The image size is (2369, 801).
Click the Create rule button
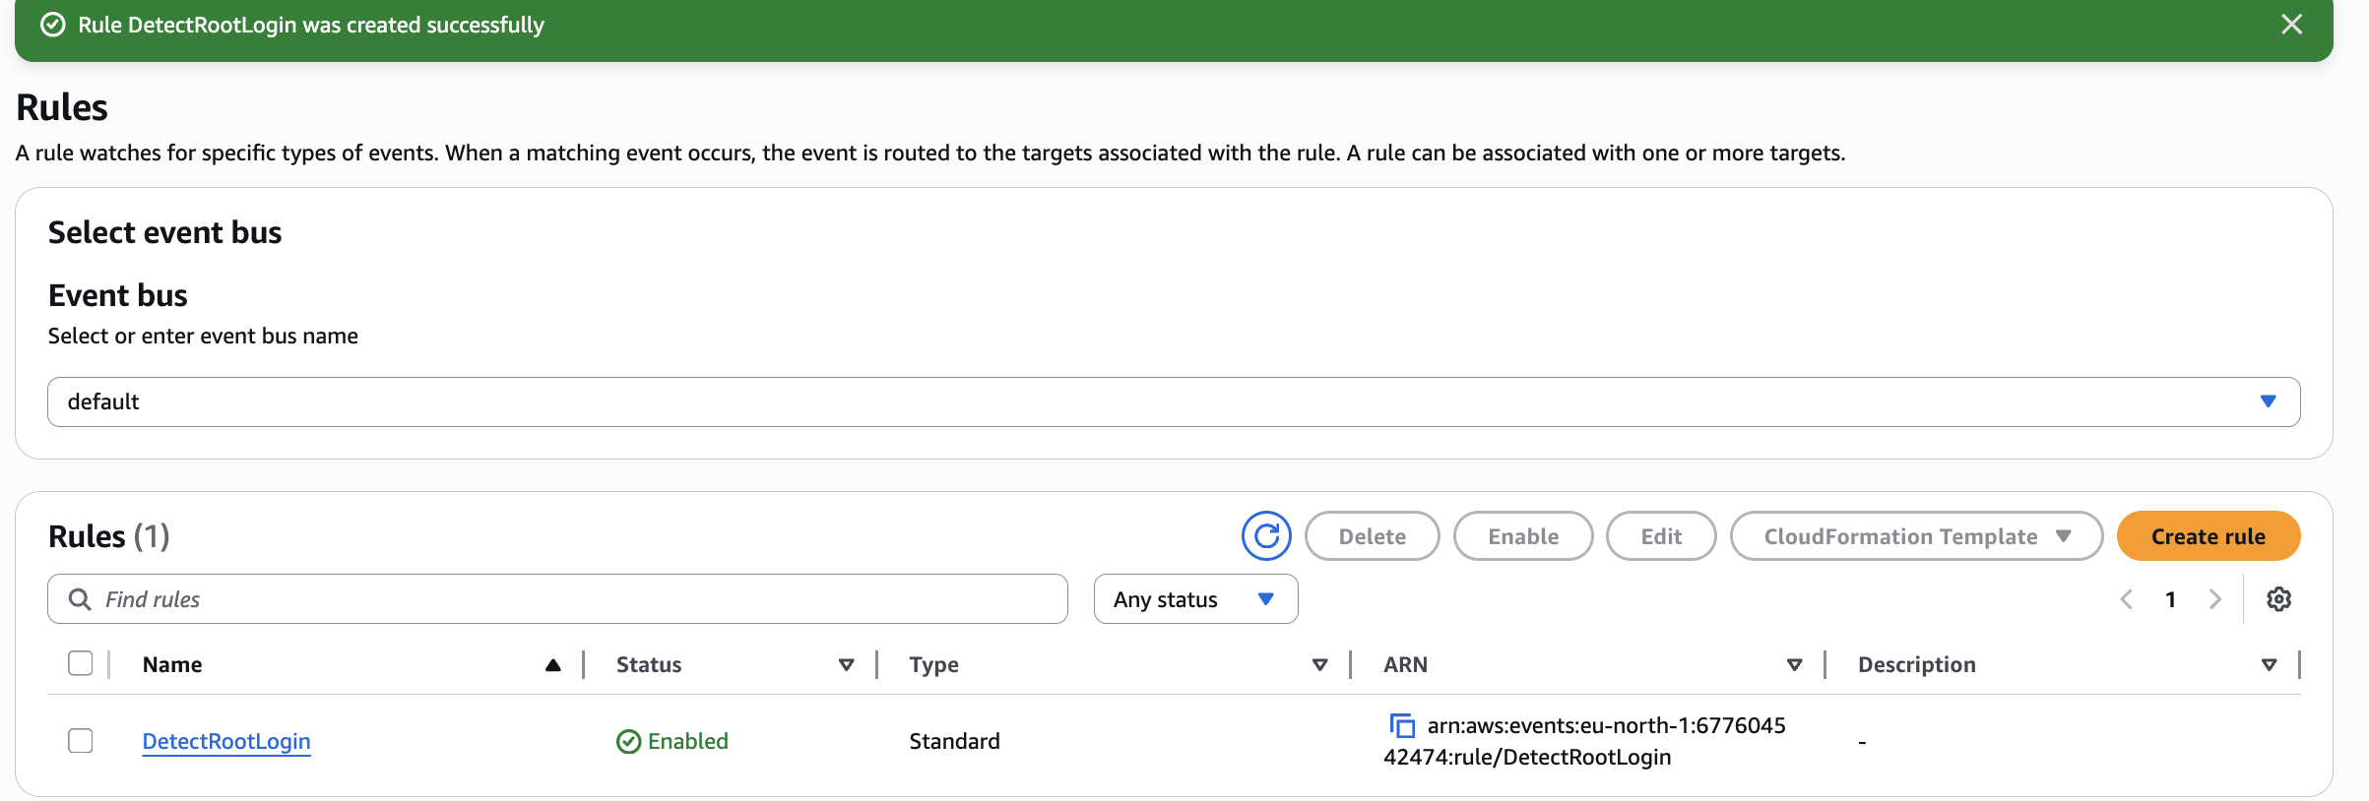[x=2209, y=536]
